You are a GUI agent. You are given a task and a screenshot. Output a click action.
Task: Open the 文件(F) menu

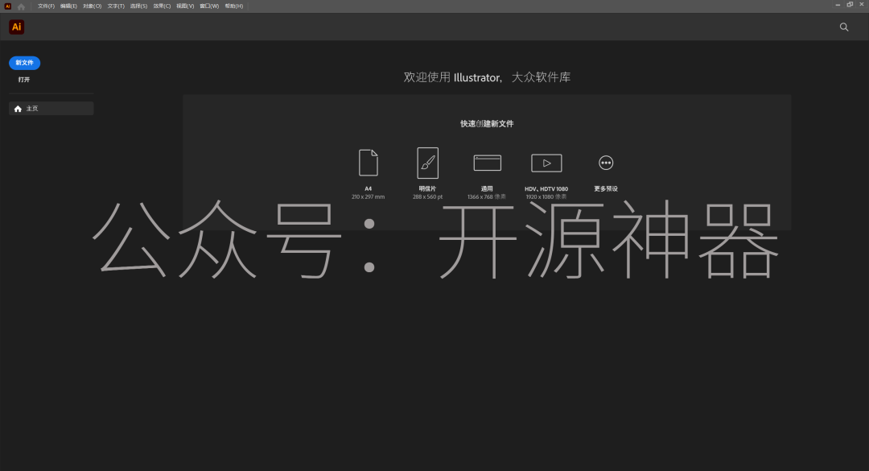point(46,6)
